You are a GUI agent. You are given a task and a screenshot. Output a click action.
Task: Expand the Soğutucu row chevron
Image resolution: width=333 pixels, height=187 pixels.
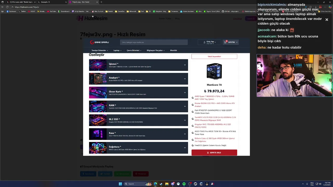185,148
